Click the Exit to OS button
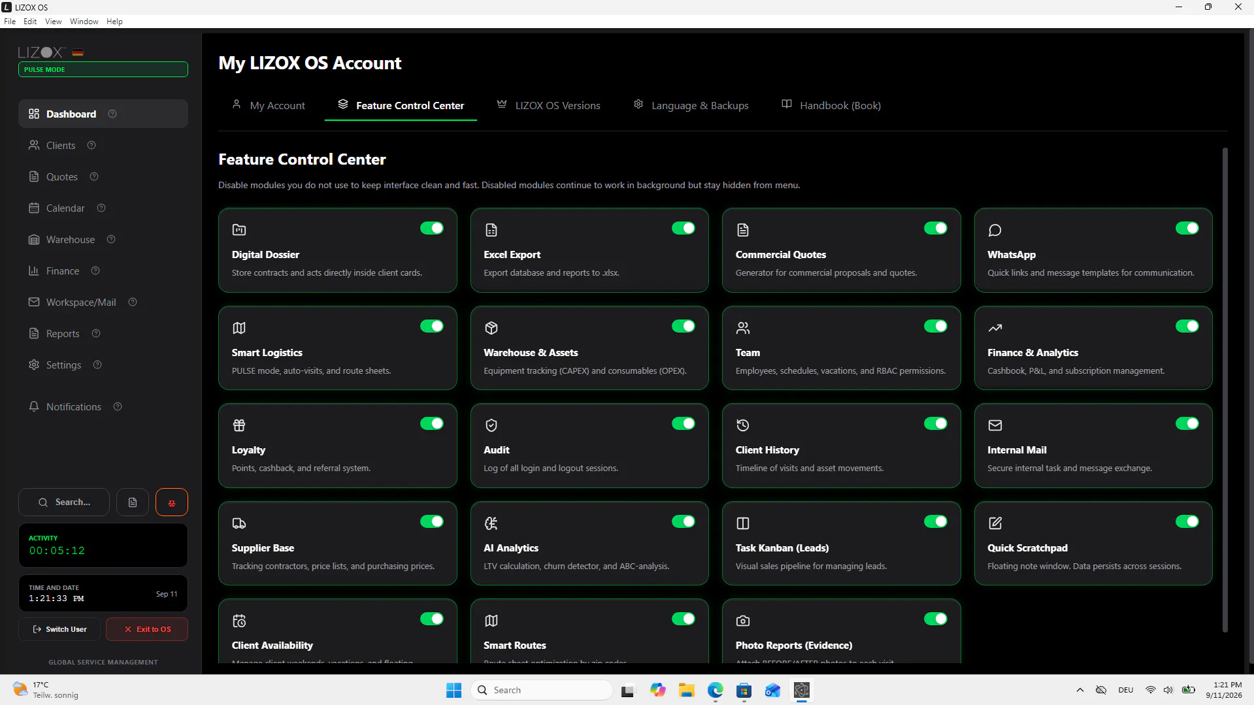Screen dimensions: 1254x705 click(x=147, y=629)
